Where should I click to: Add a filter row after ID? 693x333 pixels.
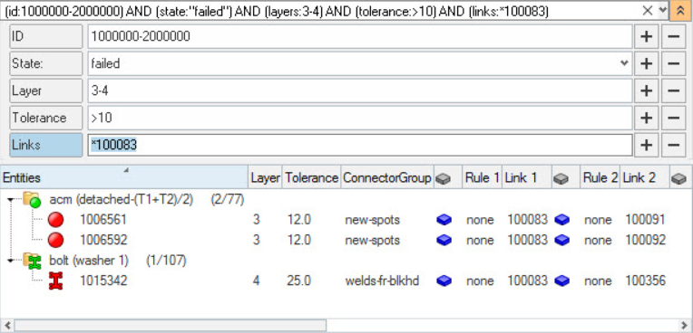647,36
